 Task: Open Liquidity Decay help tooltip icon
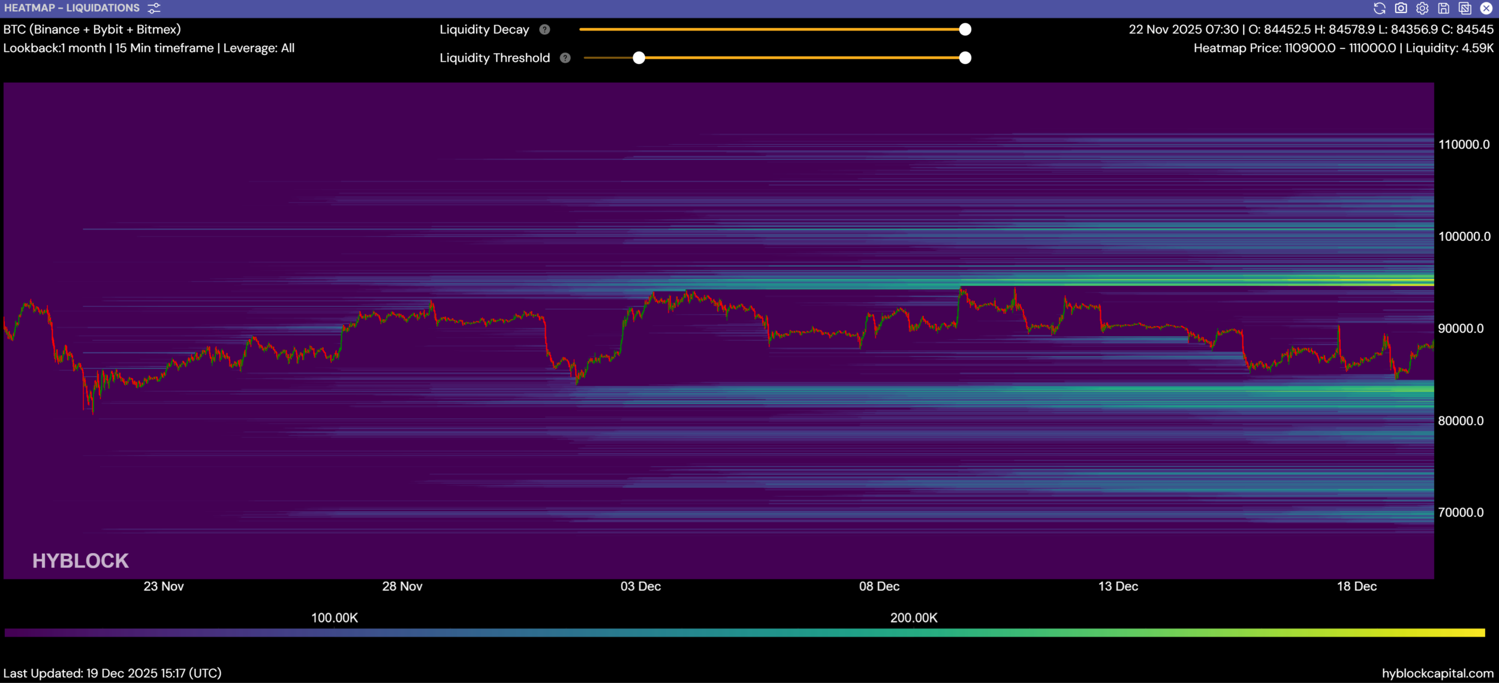(x=544, y=29)
